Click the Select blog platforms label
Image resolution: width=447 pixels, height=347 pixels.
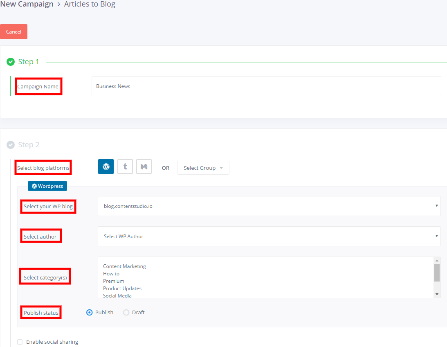[43, 168]
